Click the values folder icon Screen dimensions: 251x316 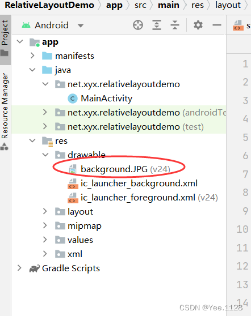60,240
